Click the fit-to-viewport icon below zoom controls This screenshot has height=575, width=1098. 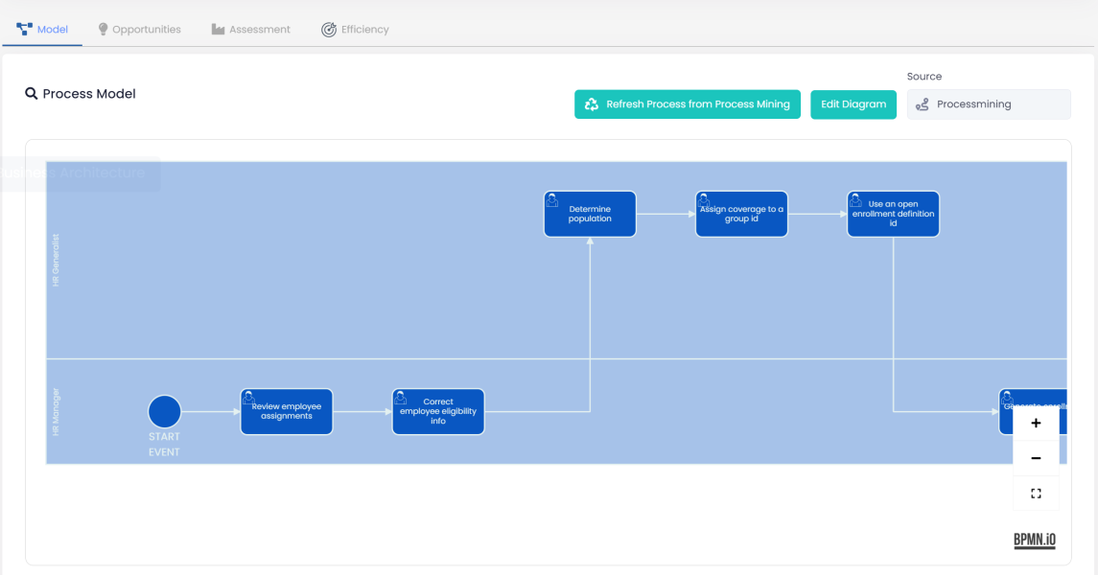1036,493
